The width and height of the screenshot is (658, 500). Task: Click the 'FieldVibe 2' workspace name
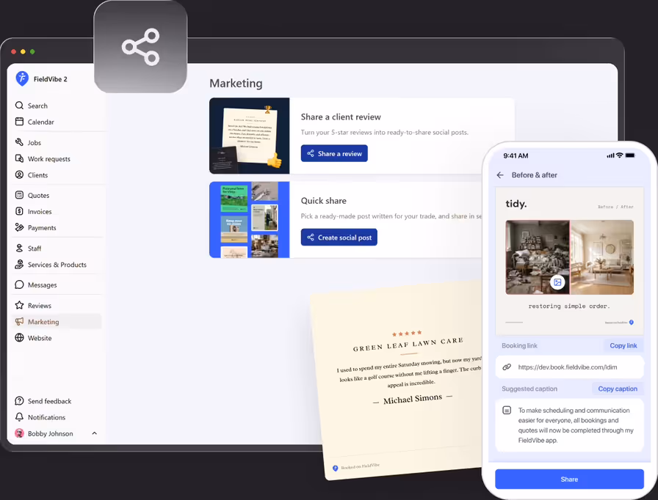click(x=51, y=78)
